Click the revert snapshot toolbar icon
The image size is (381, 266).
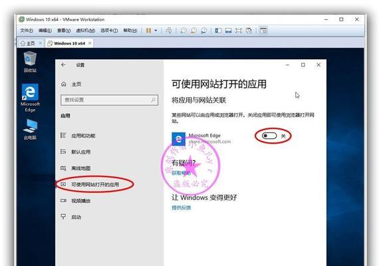[x=193, y=31]
